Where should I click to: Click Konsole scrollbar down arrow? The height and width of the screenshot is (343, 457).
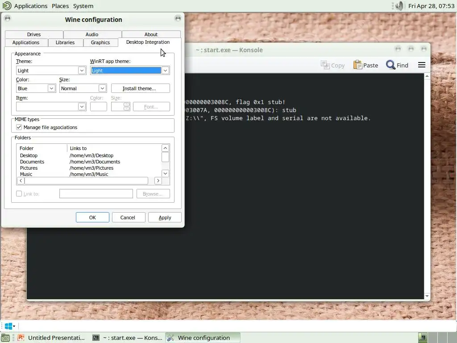pyautogui.click(x=427, y=296)
